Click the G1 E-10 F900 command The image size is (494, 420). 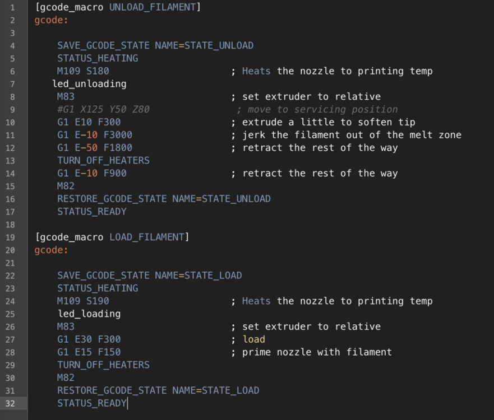click(x=92, y=174)
